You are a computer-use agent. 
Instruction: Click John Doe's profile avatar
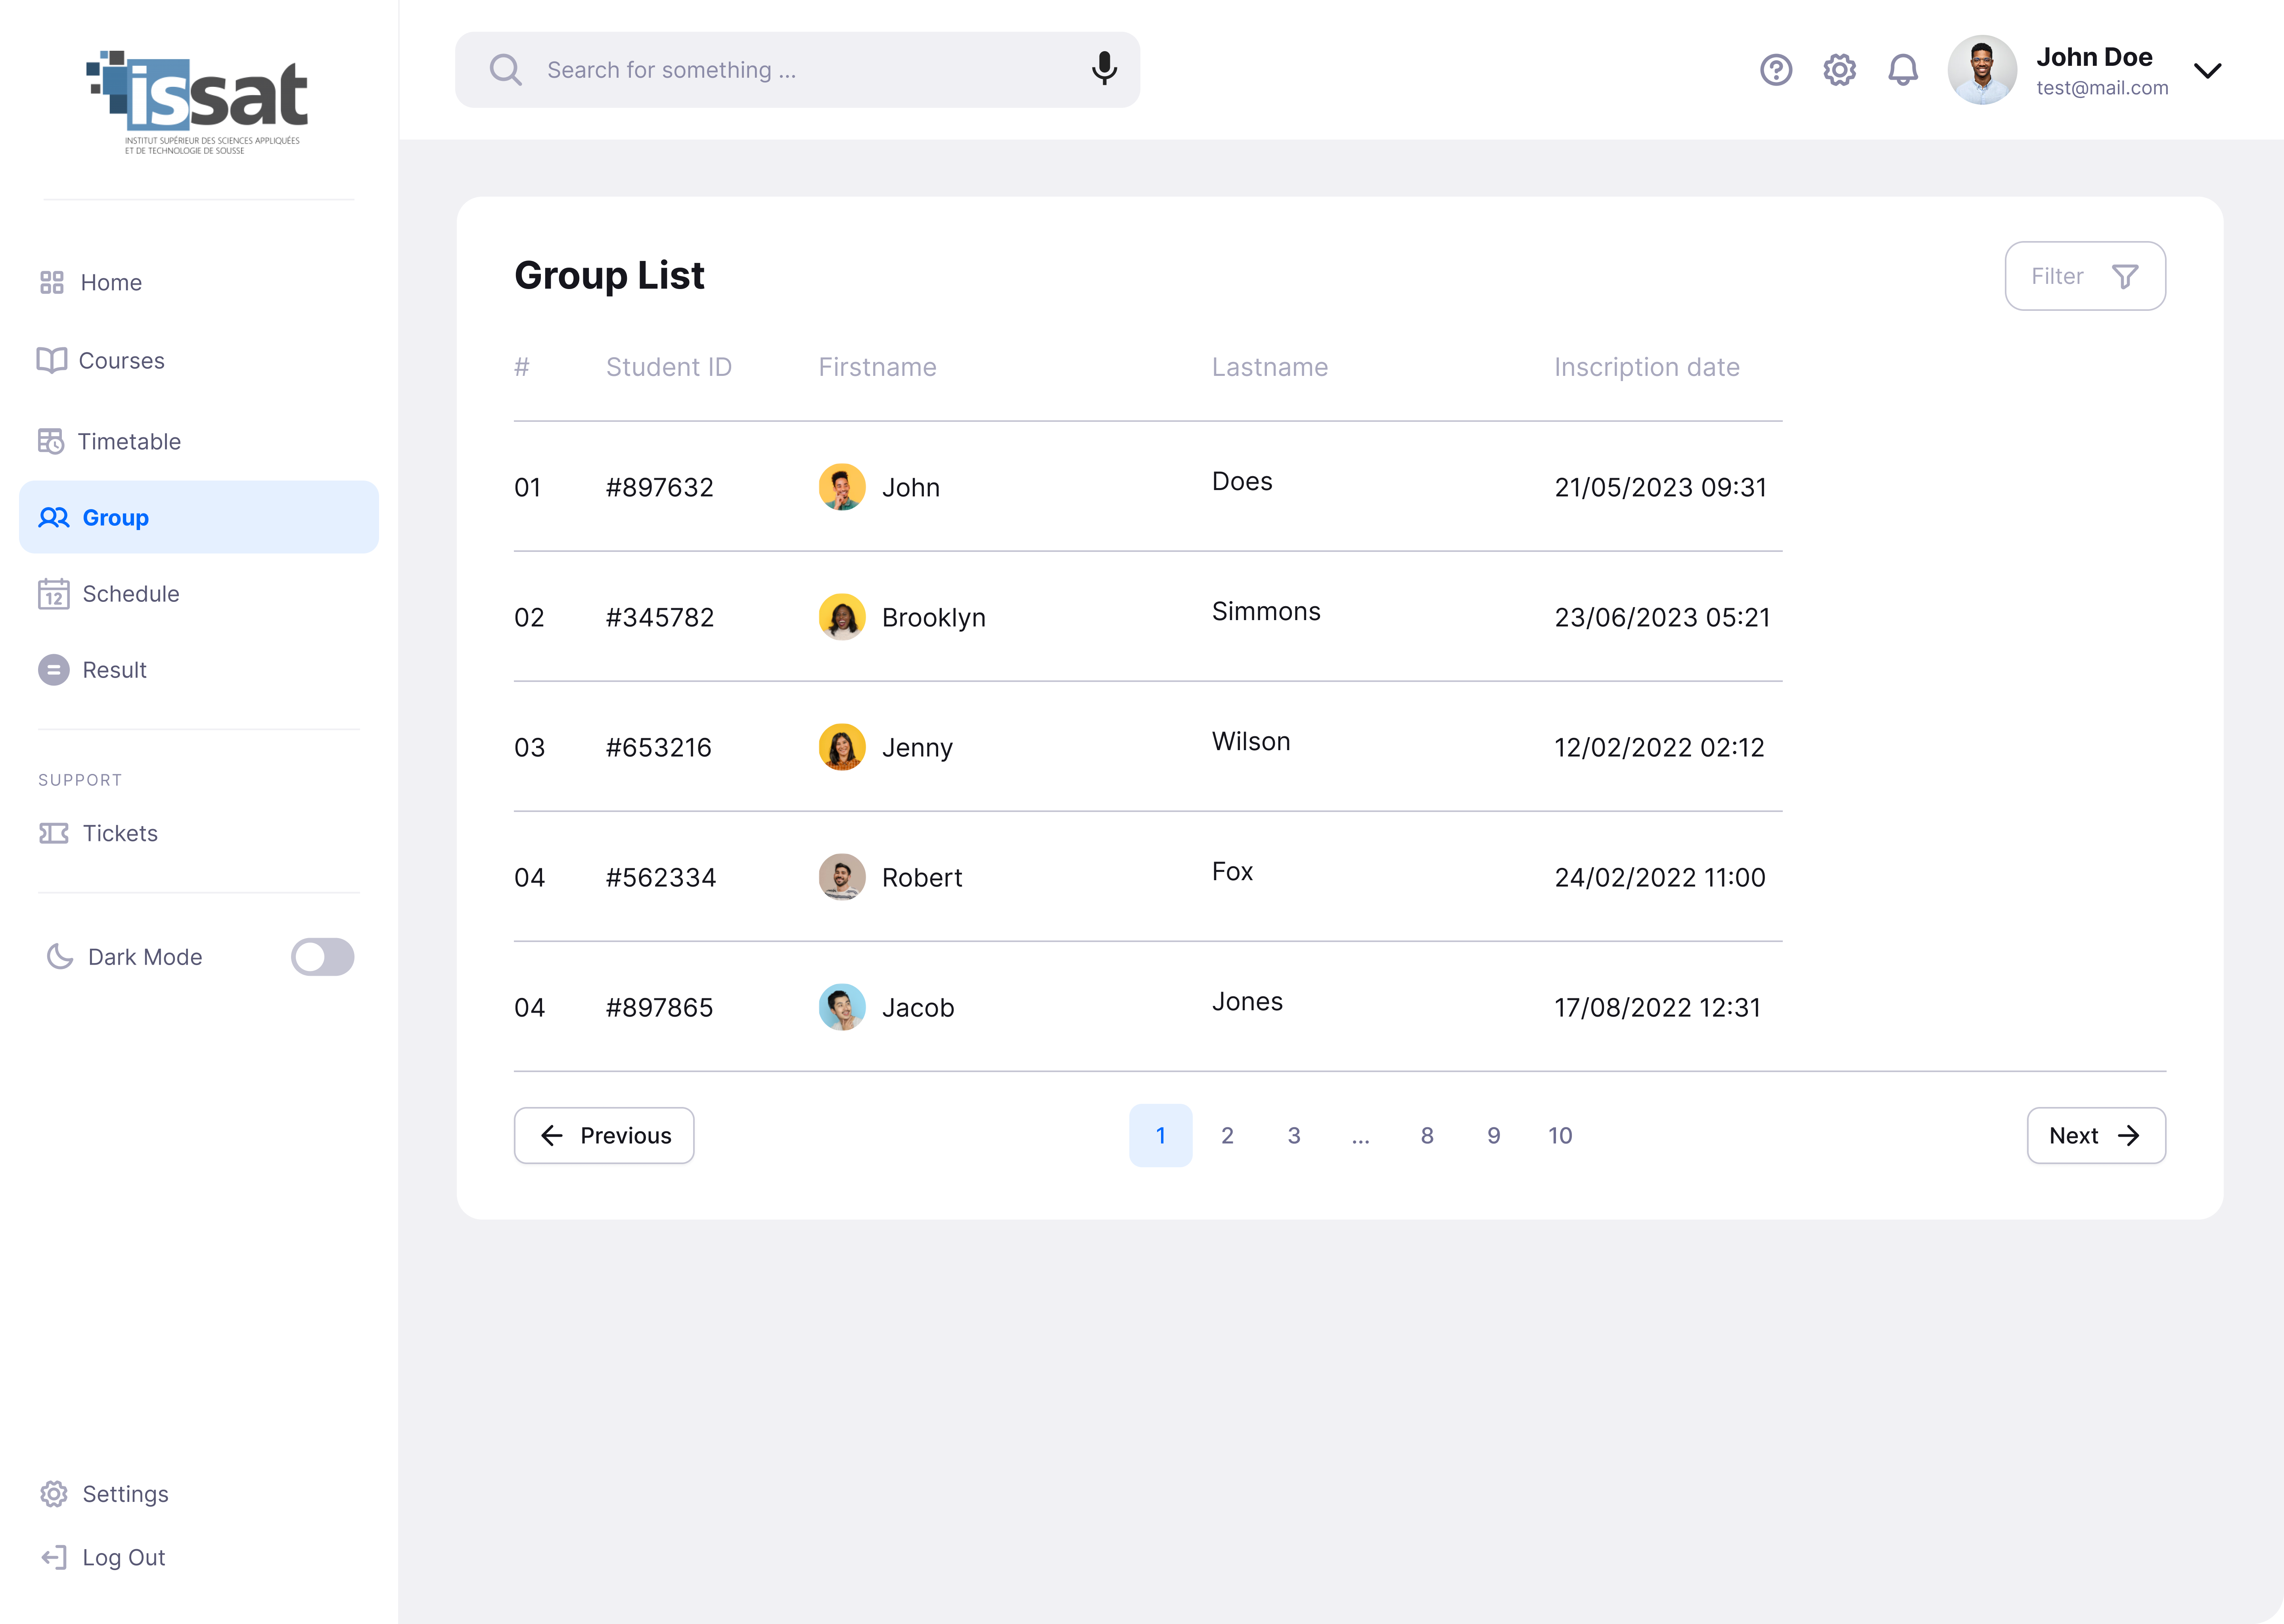[1982, 70]
